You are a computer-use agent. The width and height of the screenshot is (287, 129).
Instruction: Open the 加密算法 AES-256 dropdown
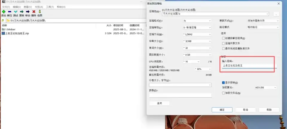[x=265, y=88]
